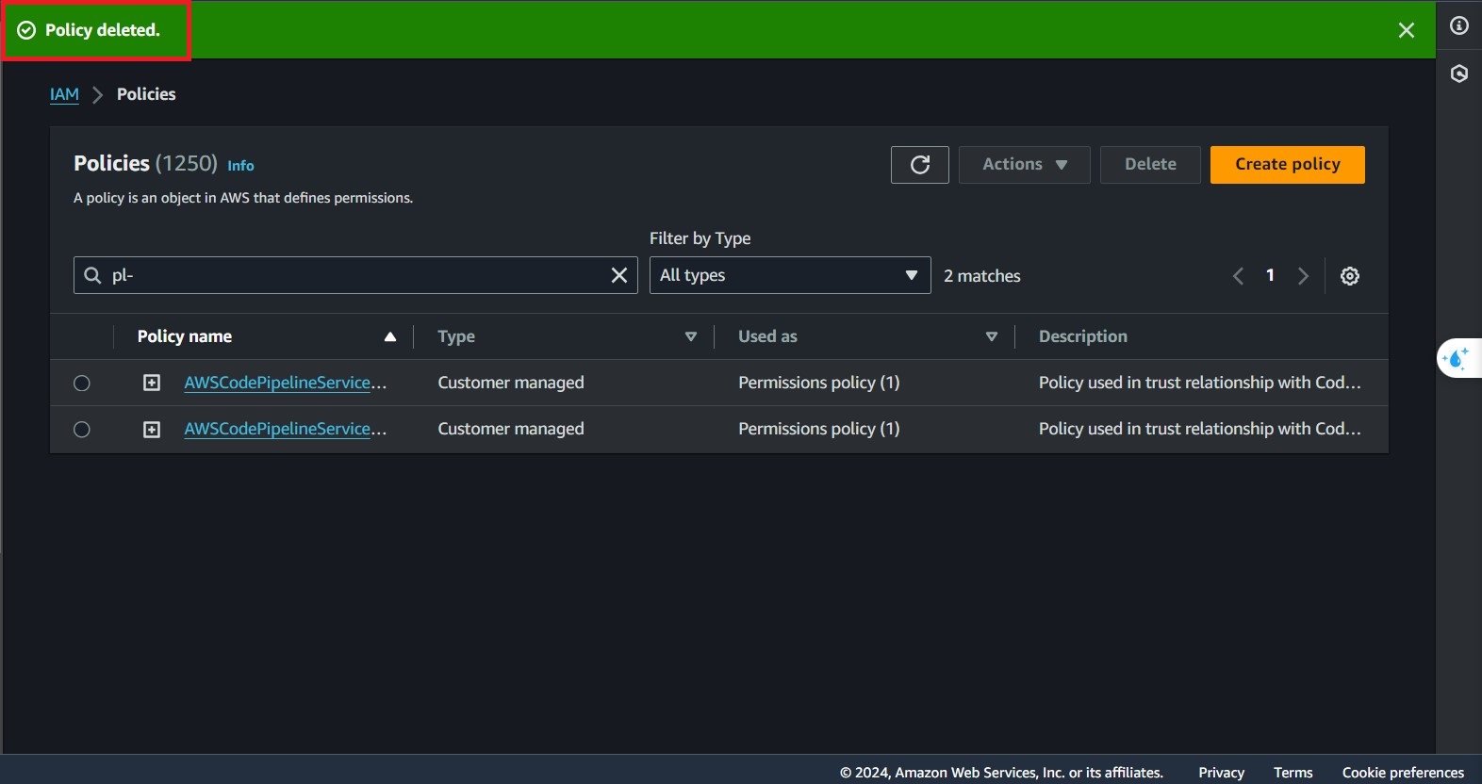This screenshot has height=784, width=1482.
Task: Click the refresh policies icon button
Action: [919, 165]
